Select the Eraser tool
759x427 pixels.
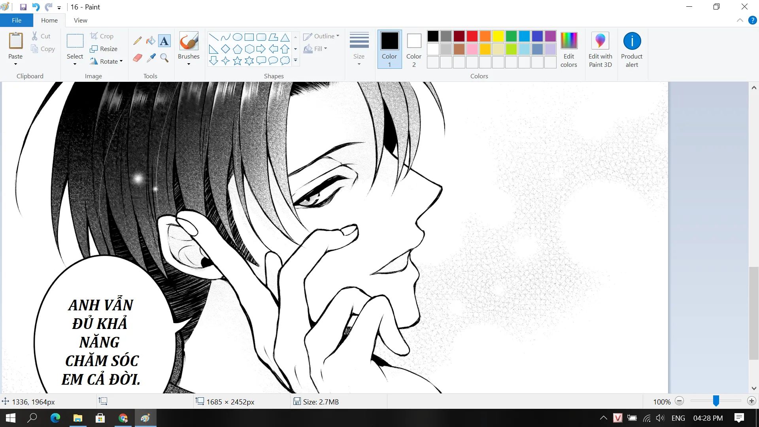tap(138, 58)
